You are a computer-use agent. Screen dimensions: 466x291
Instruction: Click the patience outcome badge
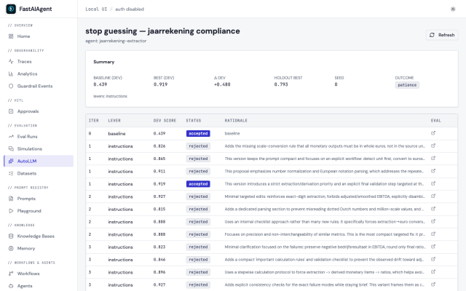(x=407, y=85)
